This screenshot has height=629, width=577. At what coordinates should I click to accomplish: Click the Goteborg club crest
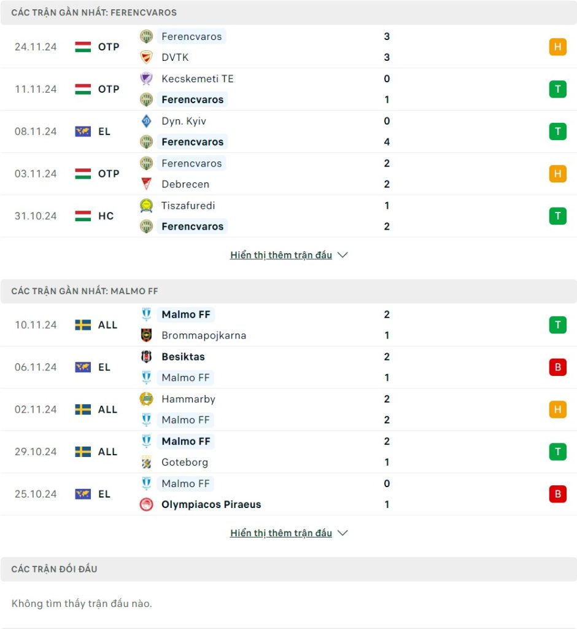146,463
